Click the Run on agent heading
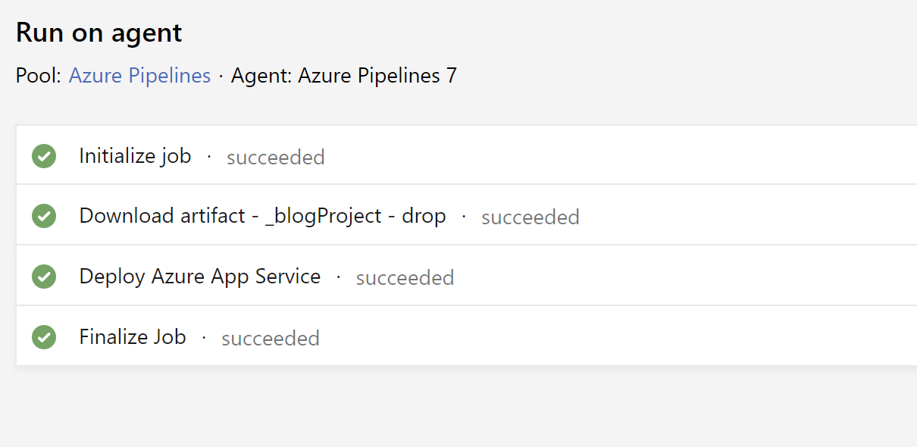Image resolution: width=917 pixels, height=447 pixels. (x=99, y=33)
